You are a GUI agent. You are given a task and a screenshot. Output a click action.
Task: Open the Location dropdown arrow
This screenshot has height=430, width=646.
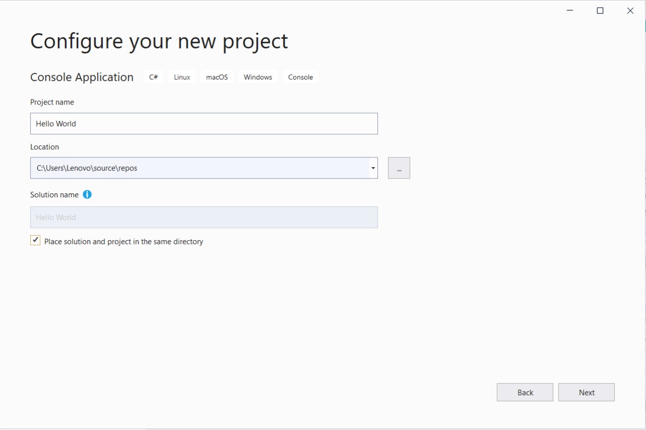(373, 168)
